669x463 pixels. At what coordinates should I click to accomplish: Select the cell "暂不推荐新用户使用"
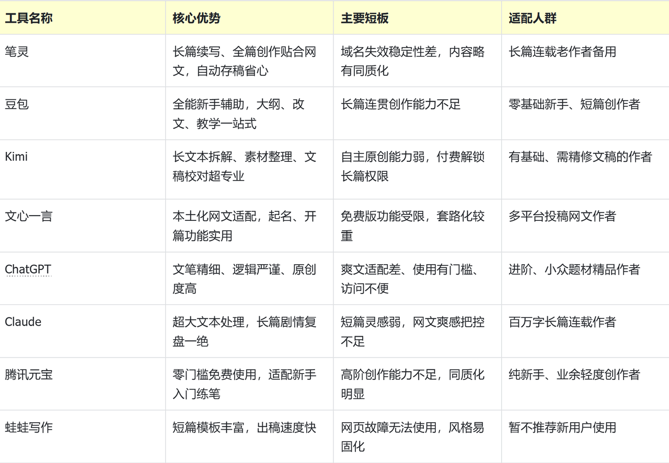585,436
